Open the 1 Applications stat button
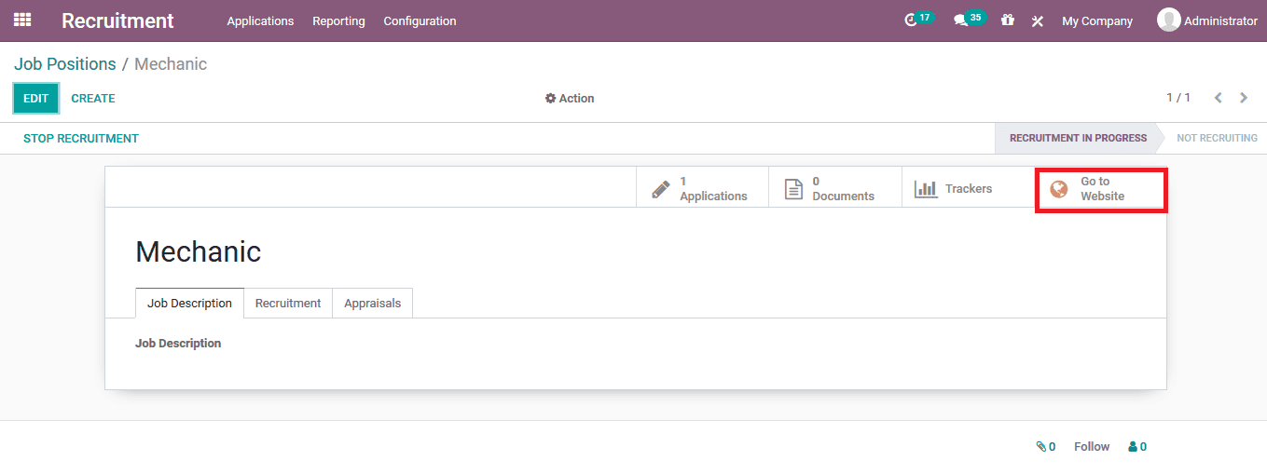The image size is (1267, 474). (x=702, y=189)
